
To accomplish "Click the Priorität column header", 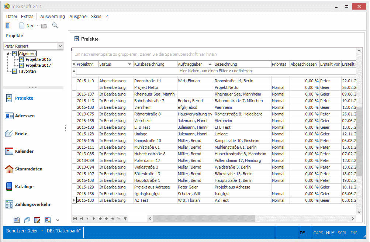I will click(281, 64).
